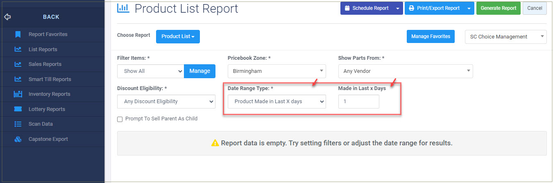Click the Generate Report button
Image resolution: width=553 pixels, height=183 pixels.
point(499,8)
